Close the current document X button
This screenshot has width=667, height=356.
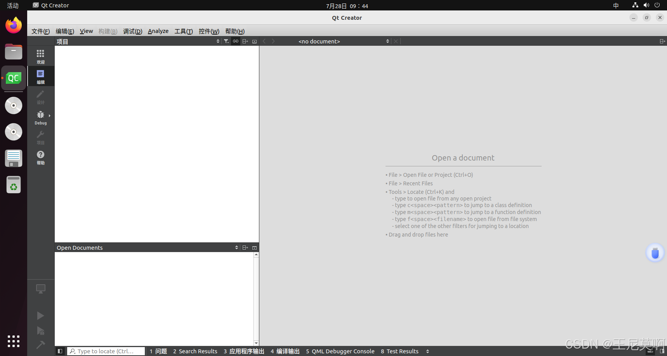(x=396, y=41)
